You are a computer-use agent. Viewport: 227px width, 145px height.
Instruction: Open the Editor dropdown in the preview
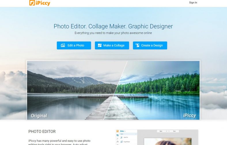click(123, 131)
